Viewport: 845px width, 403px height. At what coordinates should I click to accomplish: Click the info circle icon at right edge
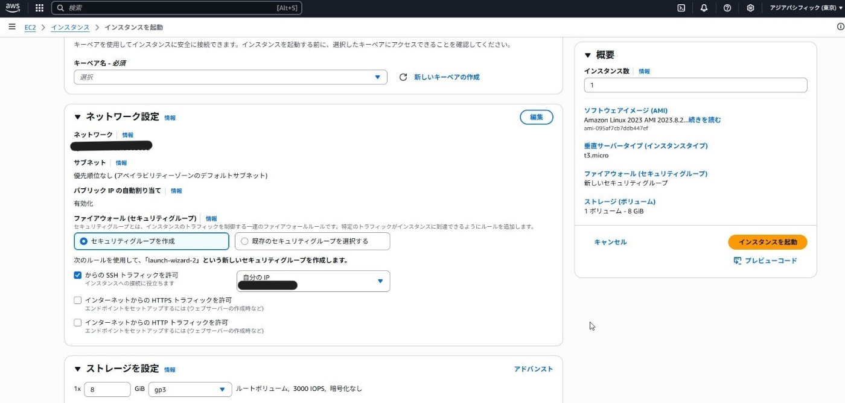840,27
